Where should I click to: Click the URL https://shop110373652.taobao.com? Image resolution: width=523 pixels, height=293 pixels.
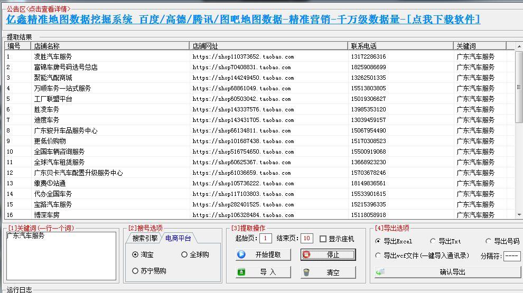click(243, 56)
